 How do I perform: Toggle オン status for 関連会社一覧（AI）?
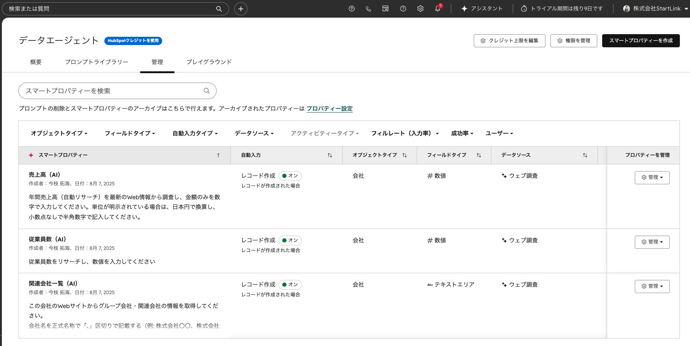tap(290, 284)
